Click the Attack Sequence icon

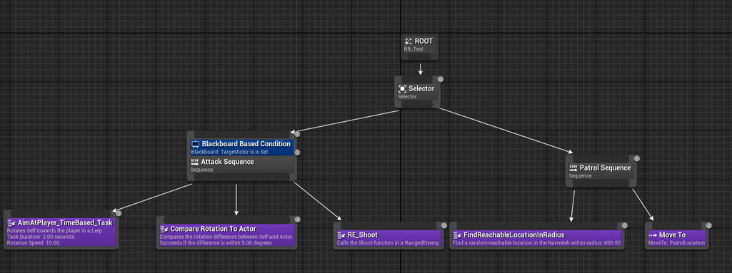[x=195, y=162]
